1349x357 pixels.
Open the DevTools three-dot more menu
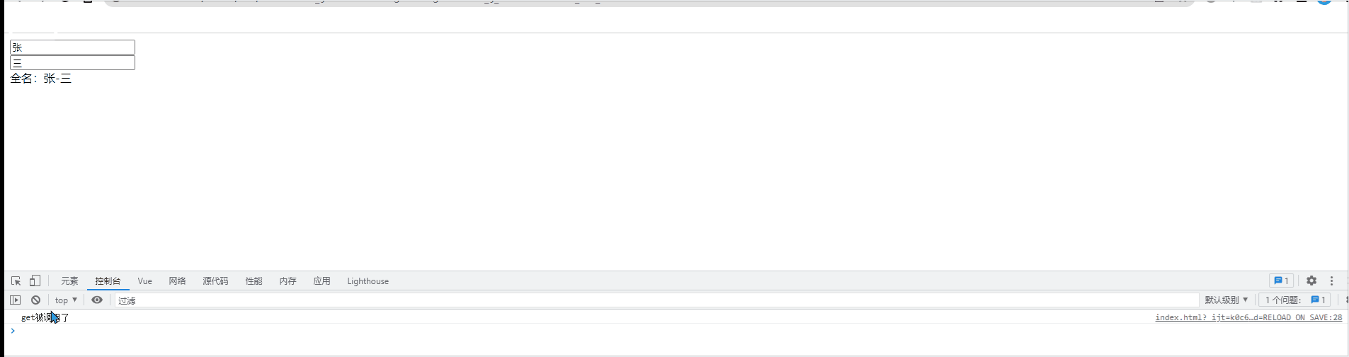(x=1331, y=281)
